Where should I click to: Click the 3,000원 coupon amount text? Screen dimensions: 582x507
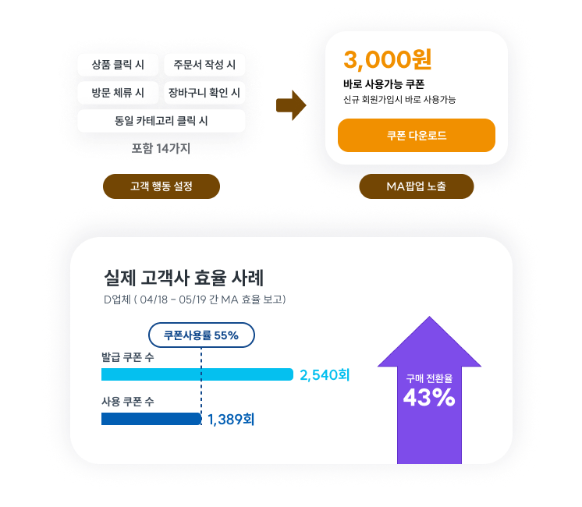[387, 60]
